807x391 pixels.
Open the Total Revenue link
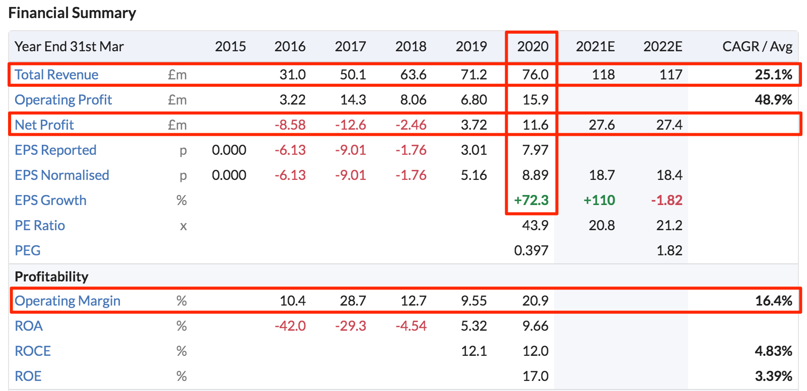point(56,74)
